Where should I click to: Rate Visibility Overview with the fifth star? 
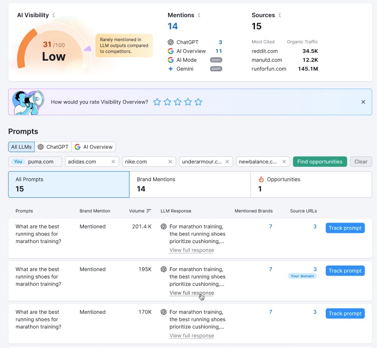tap(198, 102)
